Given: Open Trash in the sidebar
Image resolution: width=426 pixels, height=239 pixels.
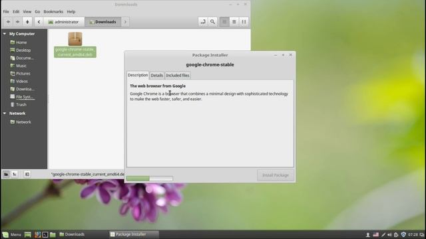Looking at the screenshot, I should coord(18,105).
